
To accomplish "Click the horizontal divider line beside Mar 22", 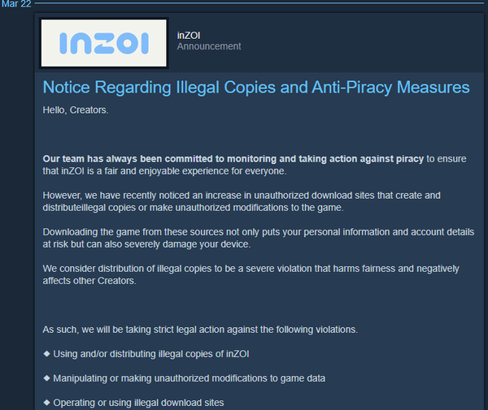I will 260,5.
